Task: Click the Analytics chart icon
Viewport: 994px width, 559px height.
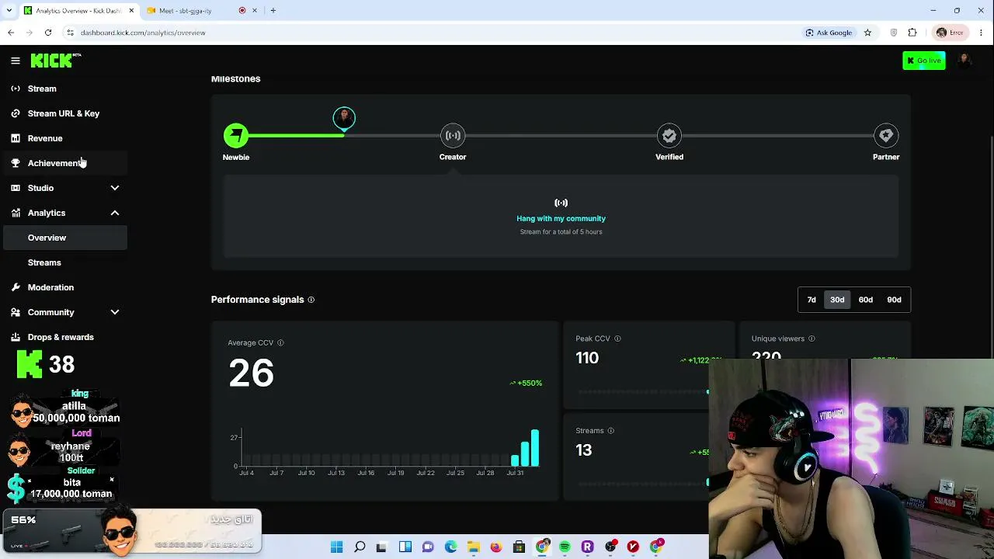Action: click(x=16, y=213)
